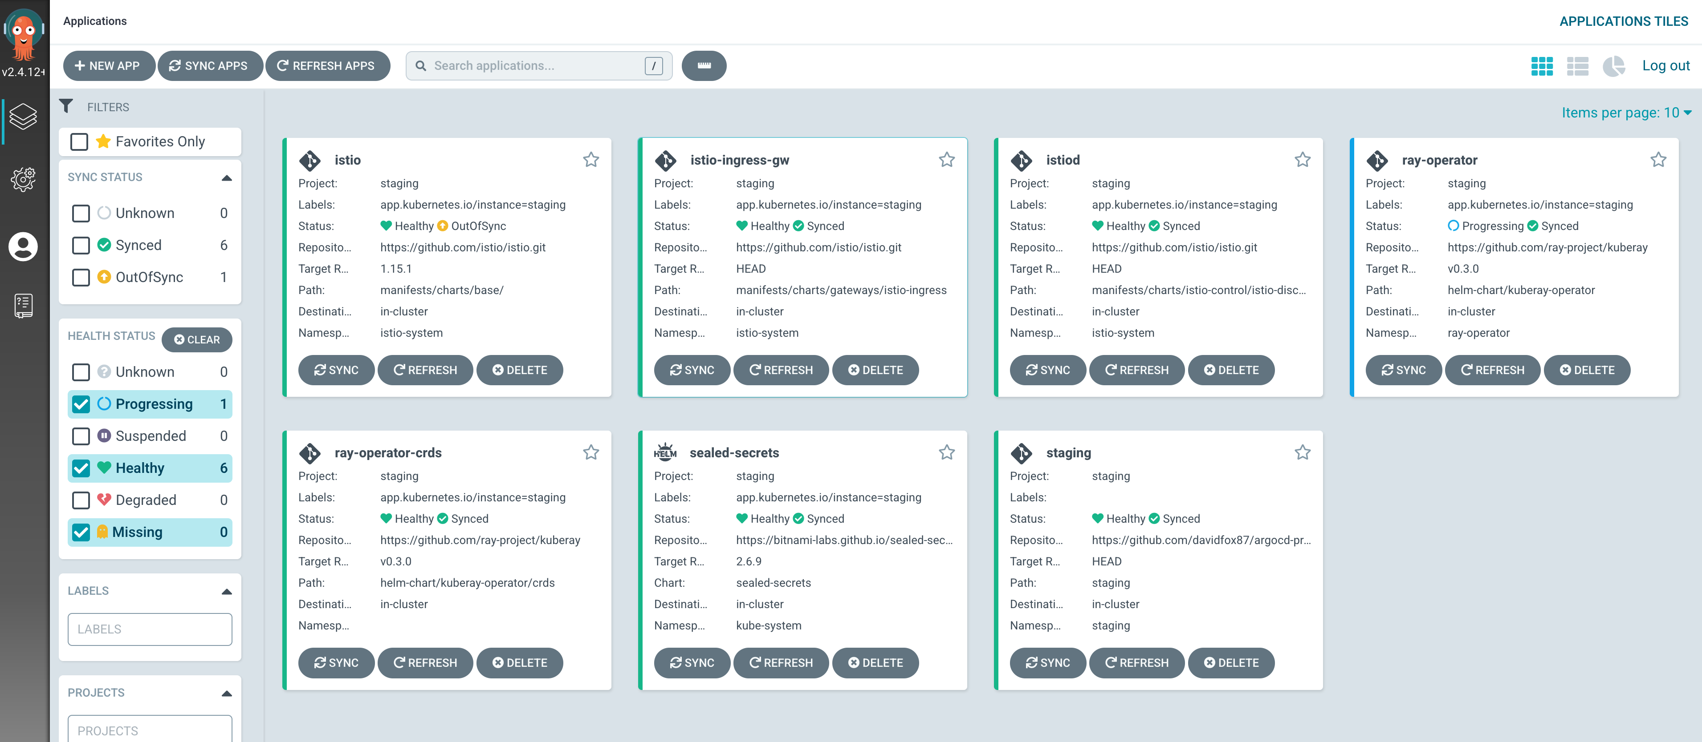Focus the Search applications field
This screenshot has height=742, width=1702.
(x=535, y=66)
